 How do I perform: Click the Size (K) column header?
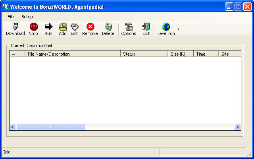click(181, 54)
